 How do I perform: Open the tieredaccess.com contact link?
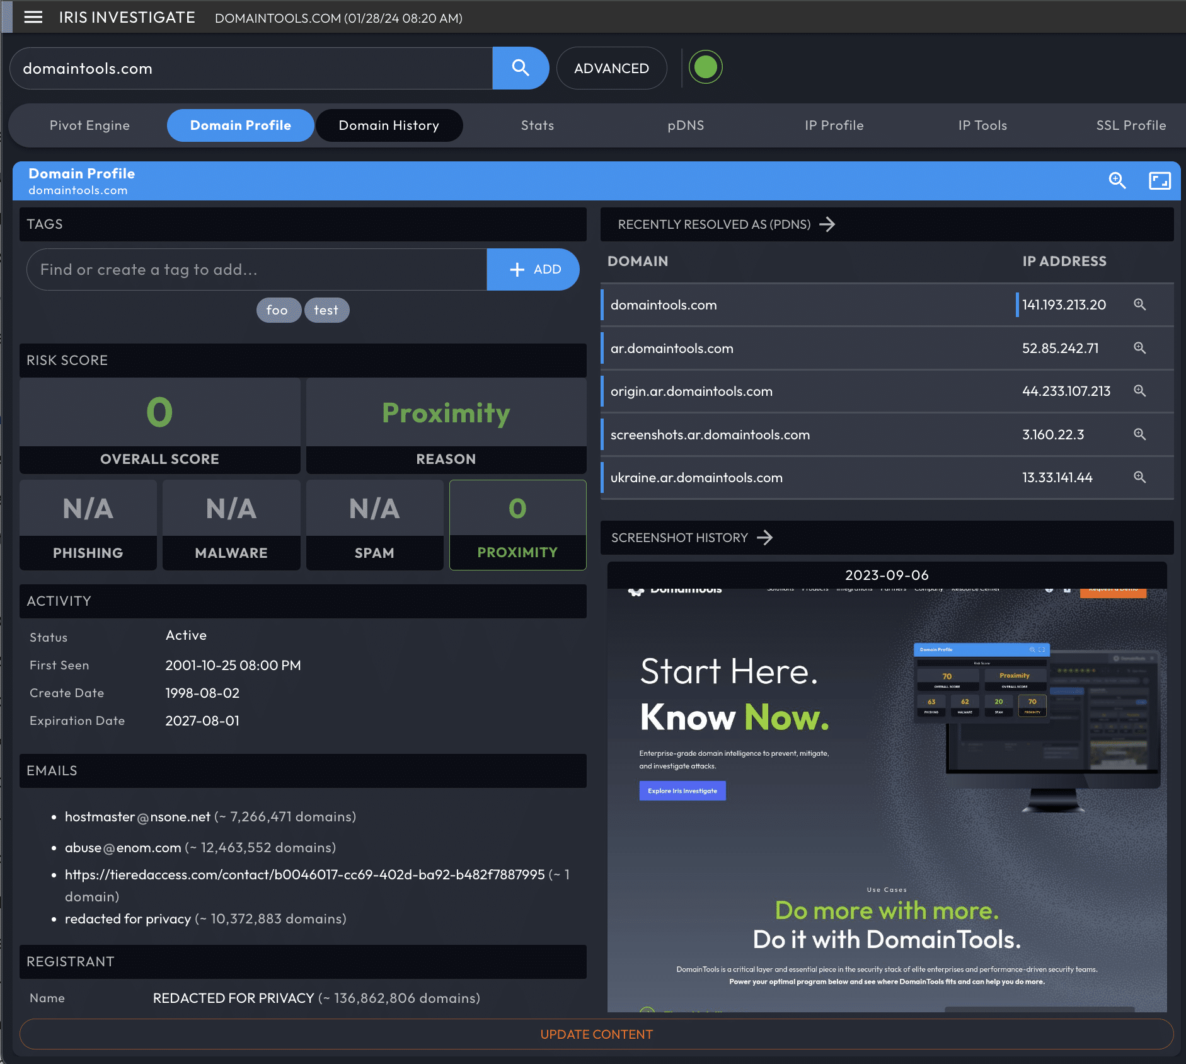[x=305, y=875]
